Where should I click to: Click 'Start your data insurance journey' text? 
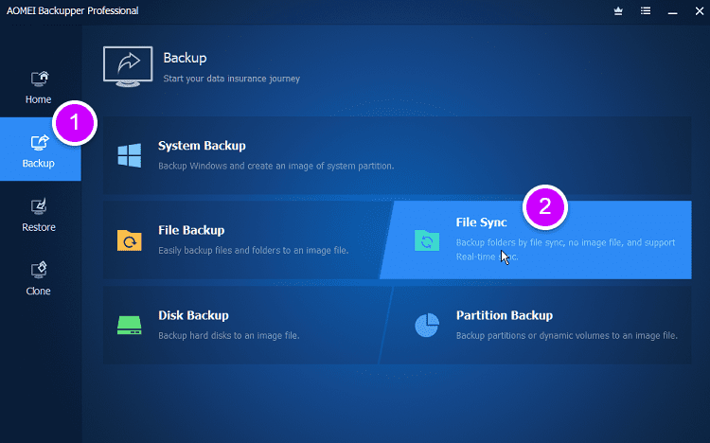tap(231, 79)
